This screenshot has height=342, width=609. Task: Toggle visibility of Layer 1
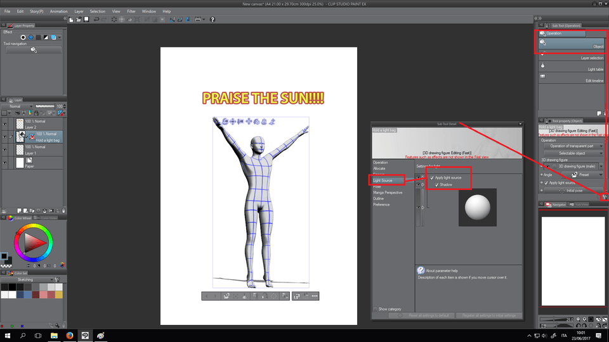4,149
